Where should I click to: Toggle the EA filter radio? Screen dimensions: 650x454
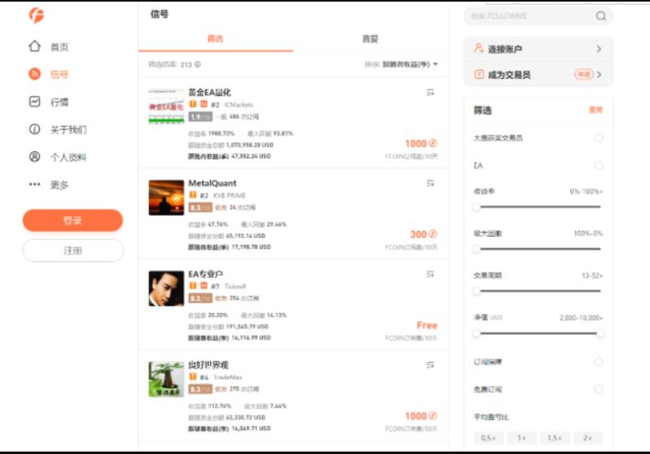tap(598, 165)
